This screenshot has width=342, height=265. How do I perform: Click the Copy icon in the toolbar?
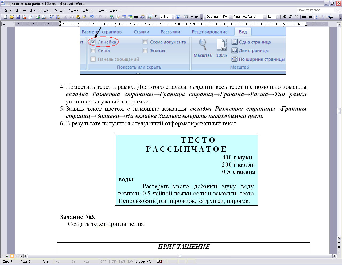pos(72,17)
